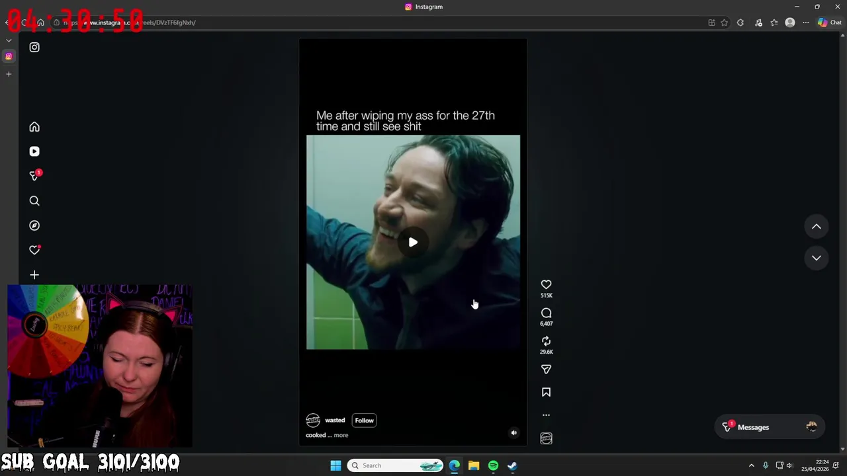Open the wasted profile name

(335, 420)
